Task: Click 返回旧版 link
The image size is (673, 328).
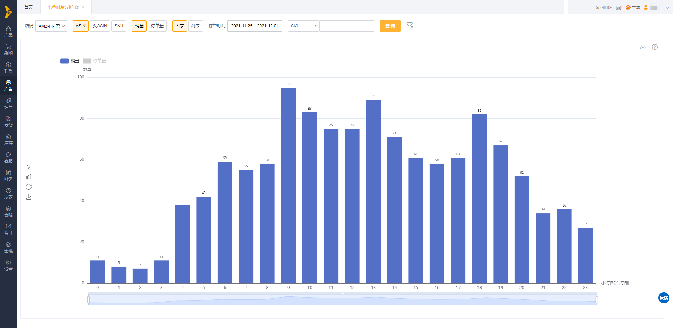Action: [604, 7]
